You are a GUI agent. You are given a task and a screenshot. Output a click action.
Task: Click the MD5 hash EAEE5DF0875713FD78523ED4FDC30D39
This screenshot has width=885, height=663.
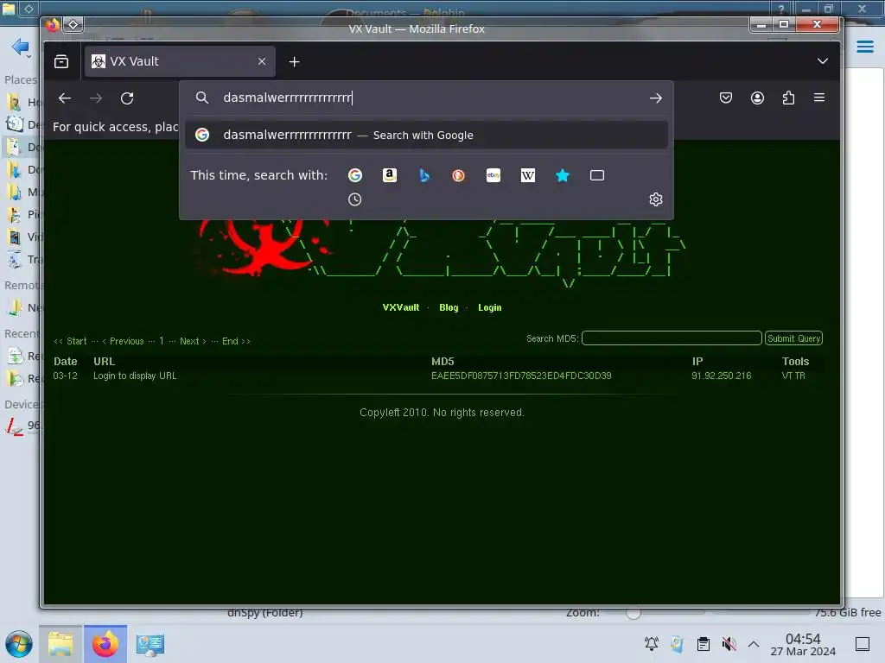coord(521,376)
